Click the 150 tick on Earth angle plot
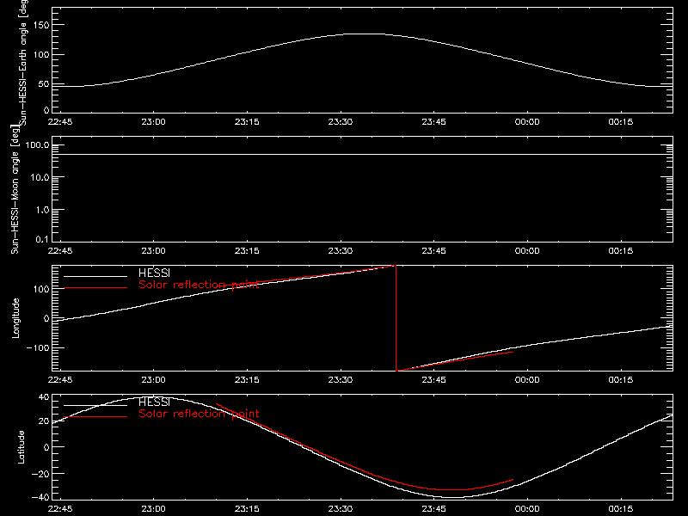This screenshot has width=688, height=516. 41,25
